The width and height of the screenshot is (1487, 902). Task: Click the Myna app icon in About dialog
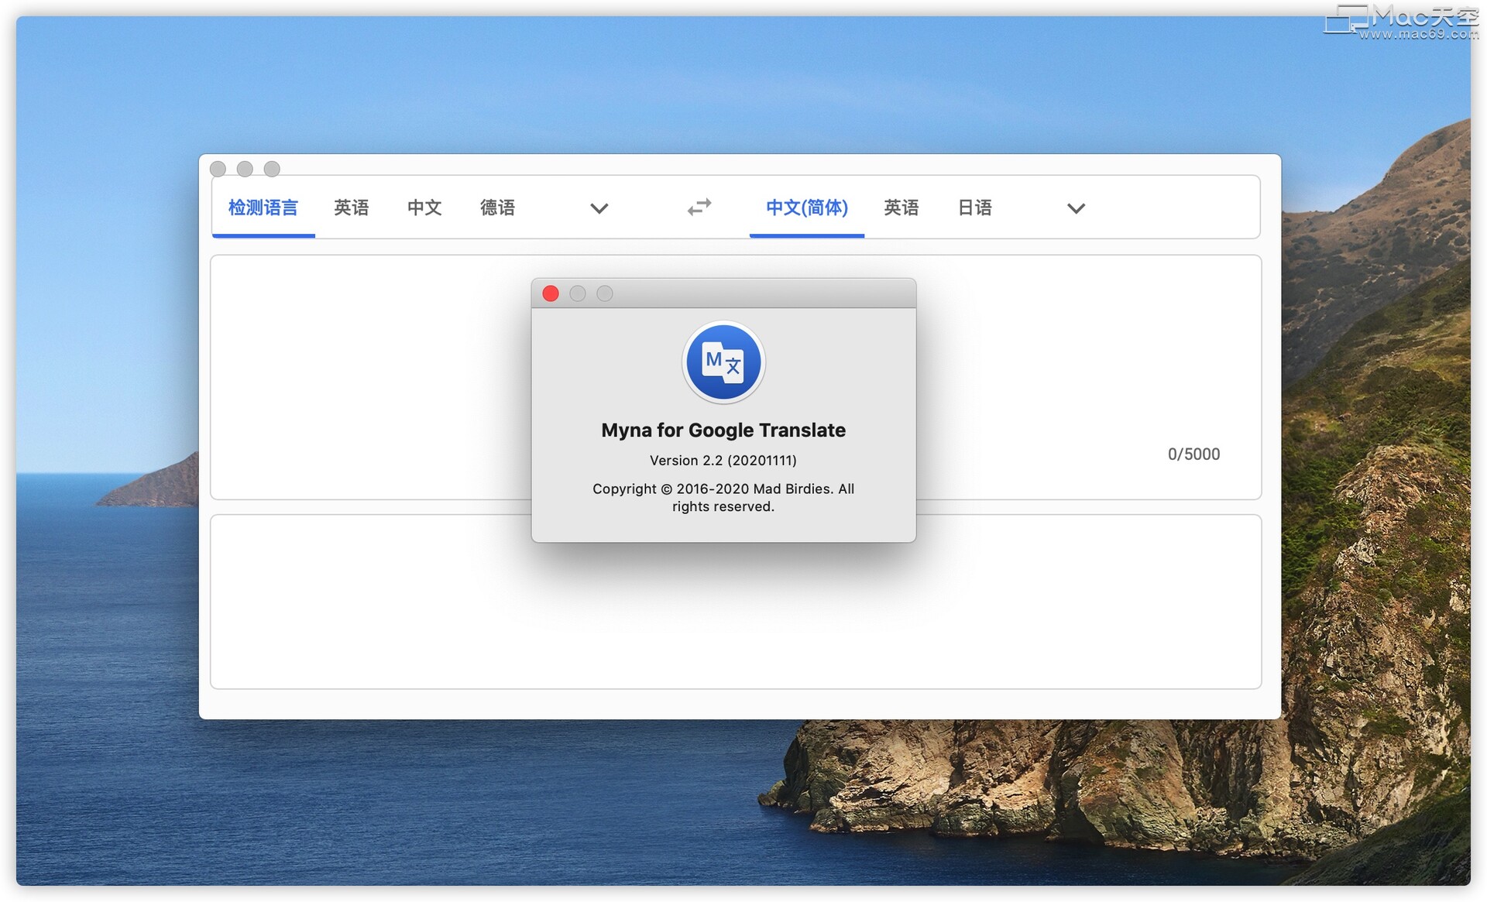[x=723, y=362]
